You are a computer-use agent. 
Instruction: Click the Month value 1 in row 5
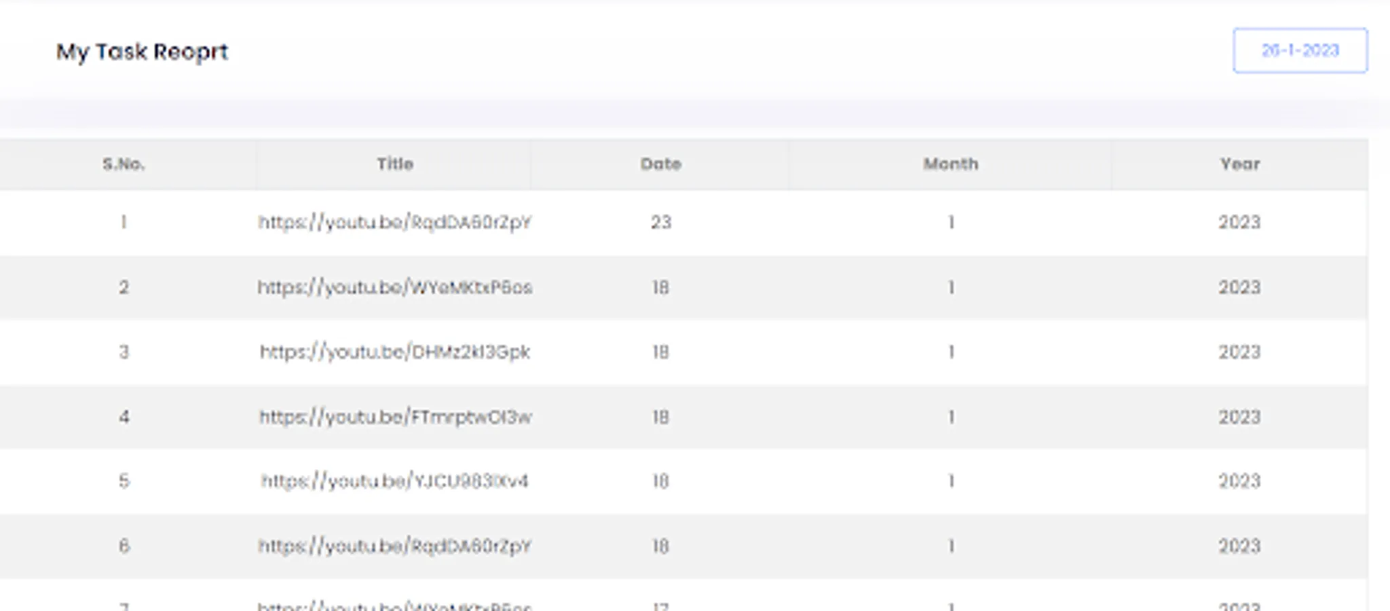951,481
